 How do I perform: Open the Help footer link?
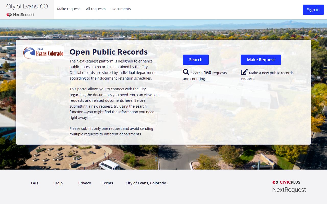pos(59,183)
